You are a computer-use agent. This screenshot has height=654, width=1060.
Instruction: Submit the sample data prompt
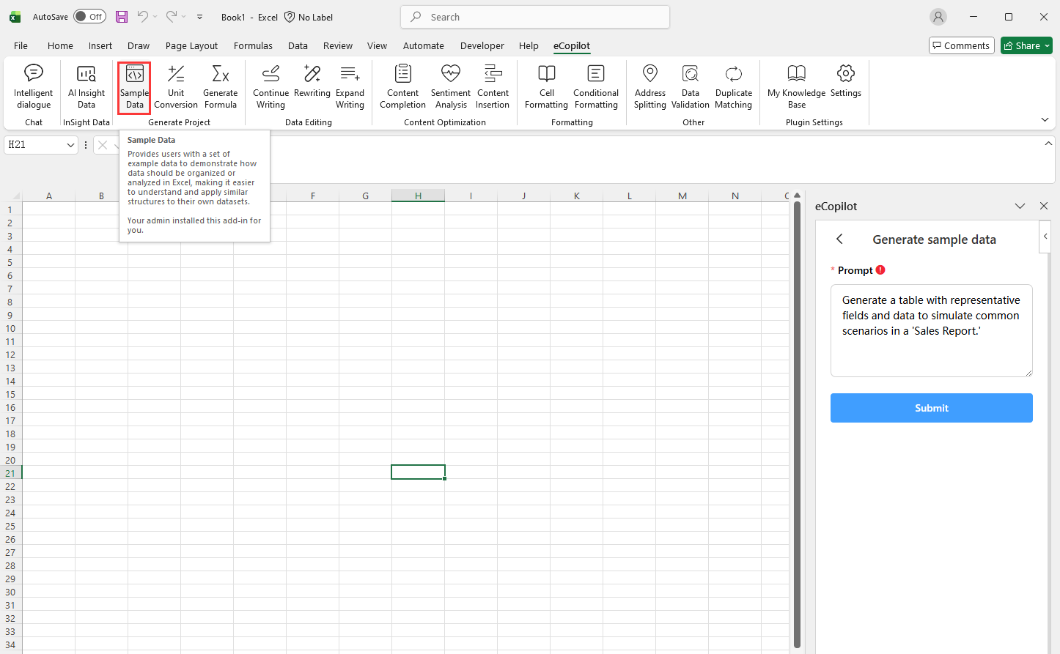tap(931, 408)
